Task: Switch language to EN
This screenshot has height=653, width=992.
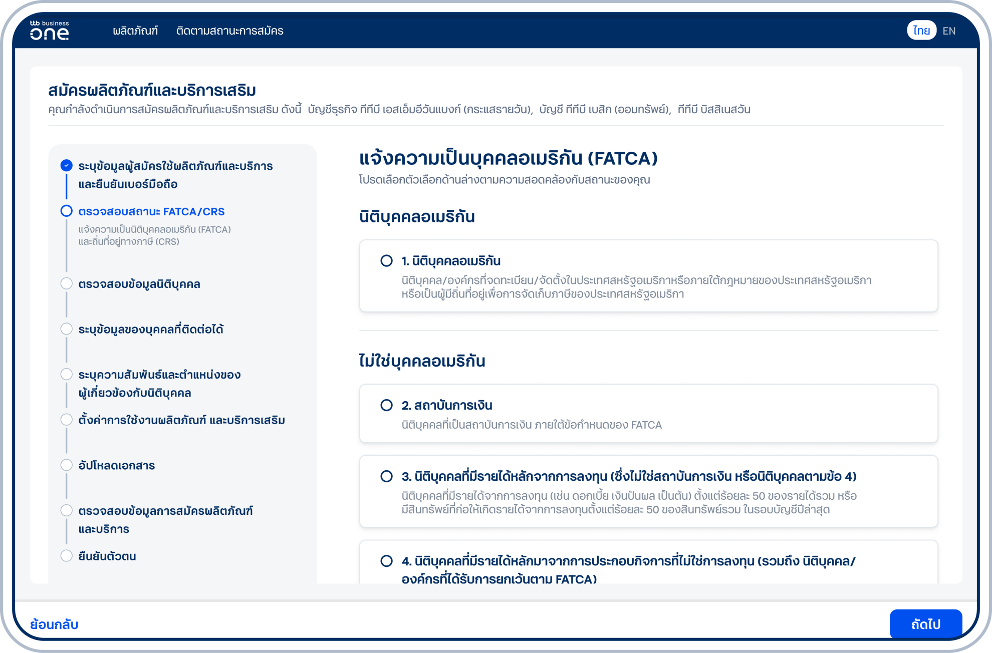Action: click(949, 31)
